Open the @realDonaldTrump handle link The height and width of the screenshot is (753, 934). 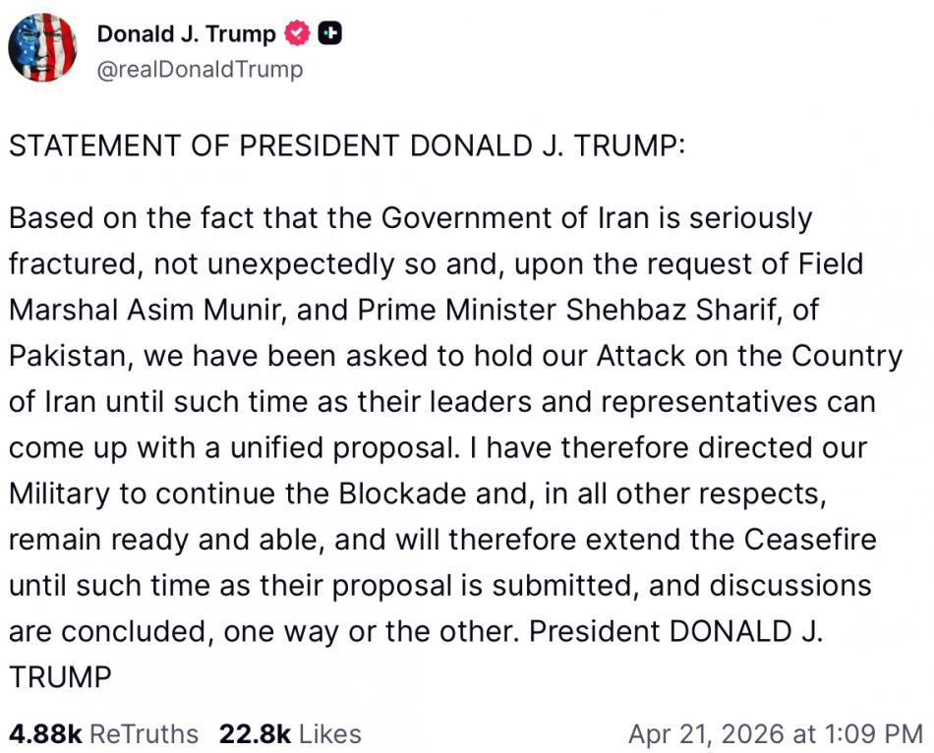tap(200, 69)
